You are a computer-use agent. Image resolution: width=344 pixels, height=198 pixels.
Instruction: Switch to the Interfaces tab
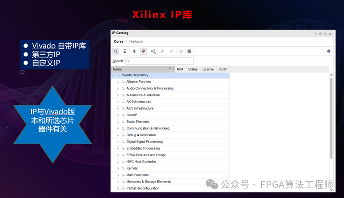pyautogui.click(x=136, y=42)
